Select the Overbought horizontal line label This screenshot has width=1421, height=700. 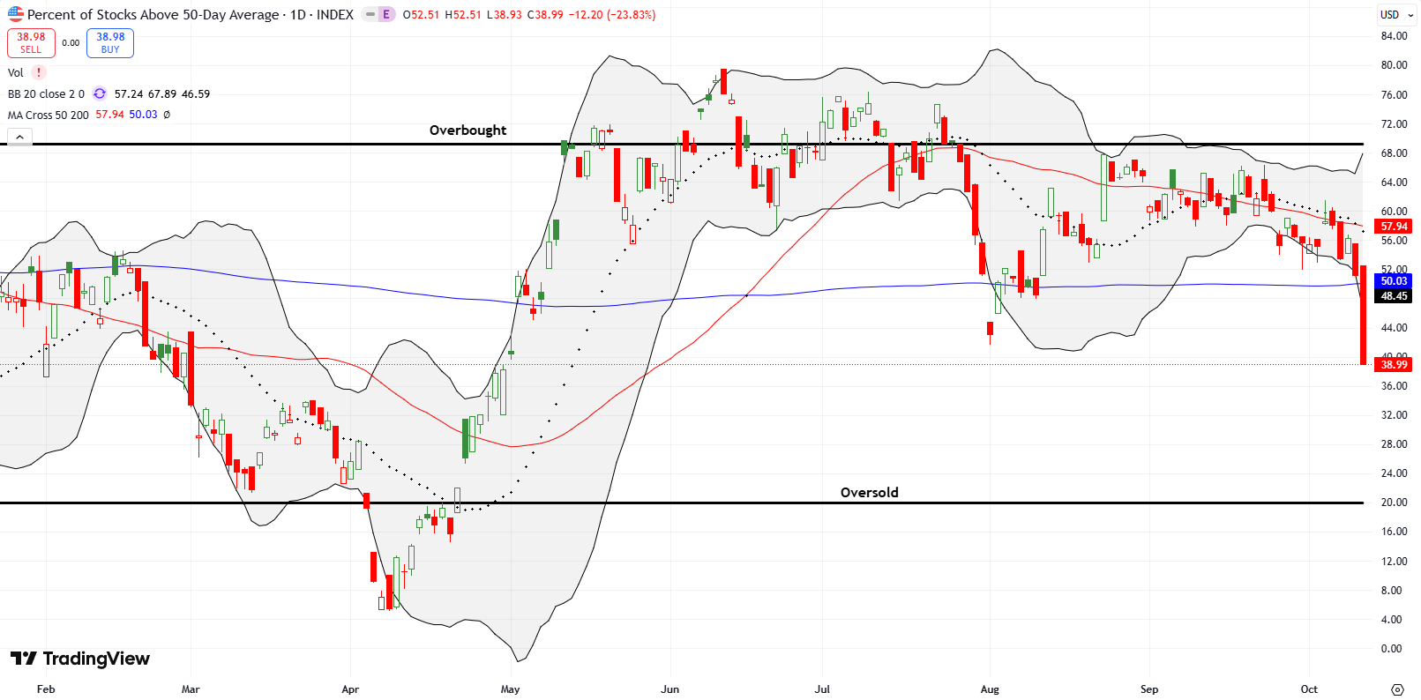click(x=467, y=130)
